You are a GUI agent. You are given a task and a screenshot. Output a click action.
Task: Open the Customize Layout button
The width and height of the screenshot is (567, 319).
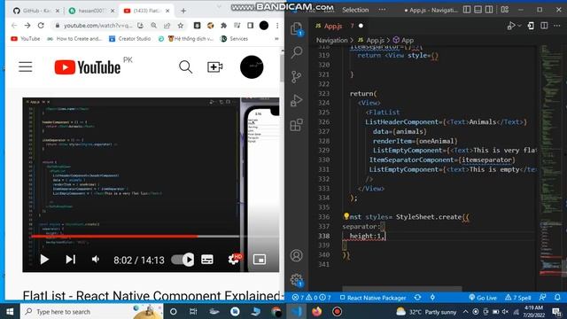(x=505, y=10)
